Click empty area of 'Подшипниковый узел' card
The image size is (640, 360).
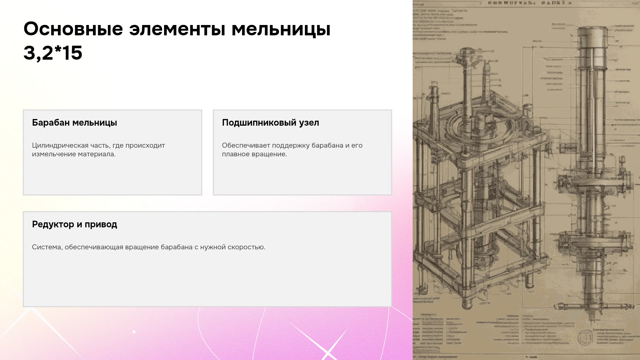[x=302, y=177]
